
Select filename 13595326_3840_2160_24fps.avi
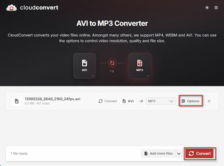click(52, 99)
